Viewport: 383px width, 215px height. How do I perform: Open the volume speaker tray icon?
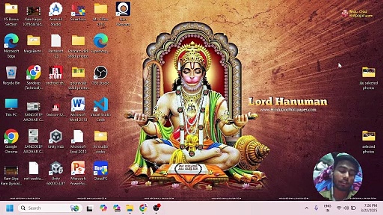[346, 208]
